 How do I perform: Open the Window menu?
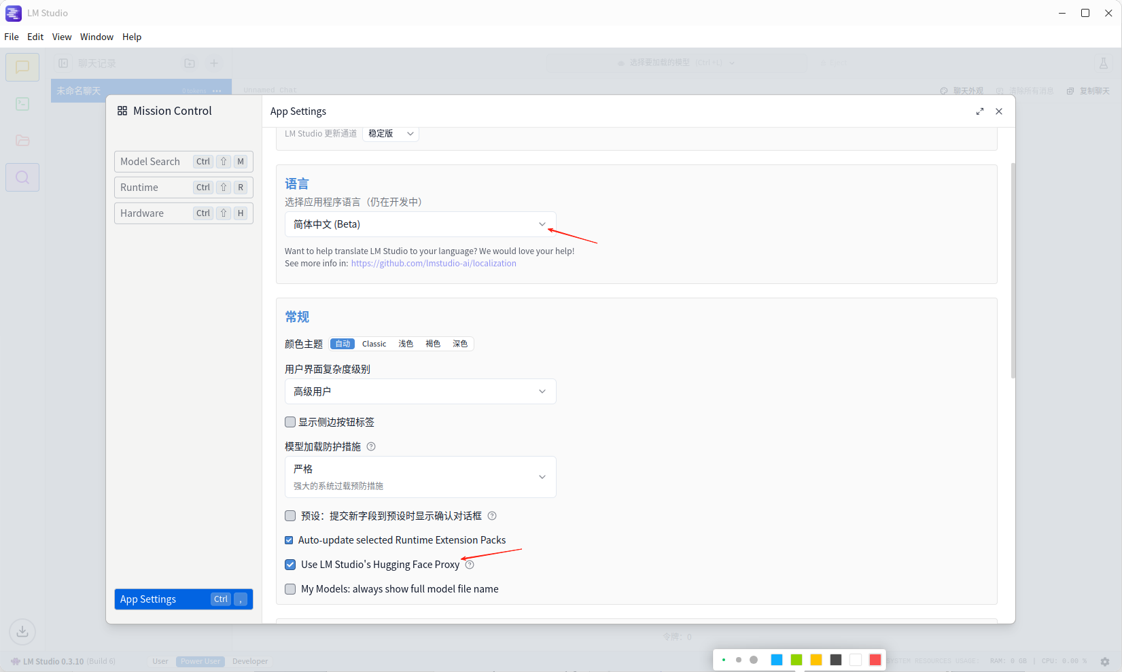pos(97,37)
